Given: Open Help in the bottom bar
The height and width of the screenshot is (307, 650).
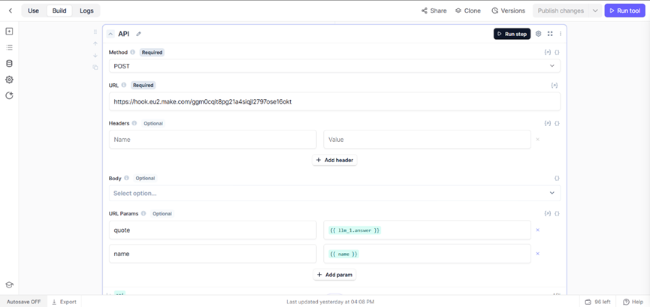Looking at the screenshot, I should coord(633,302).
